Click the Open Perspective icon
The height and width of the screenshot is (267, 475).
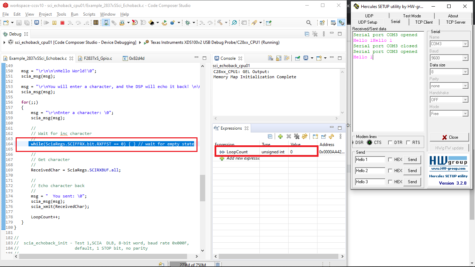point(322,23)
